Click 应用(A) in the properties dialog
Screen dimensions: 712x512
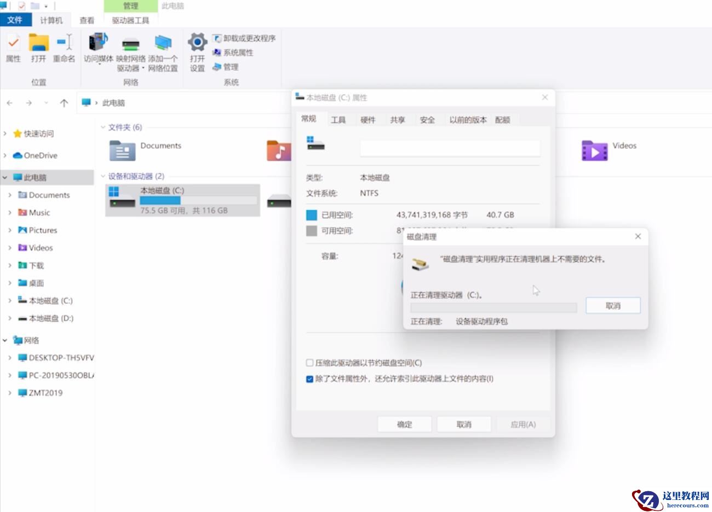(x=522, y=424)
